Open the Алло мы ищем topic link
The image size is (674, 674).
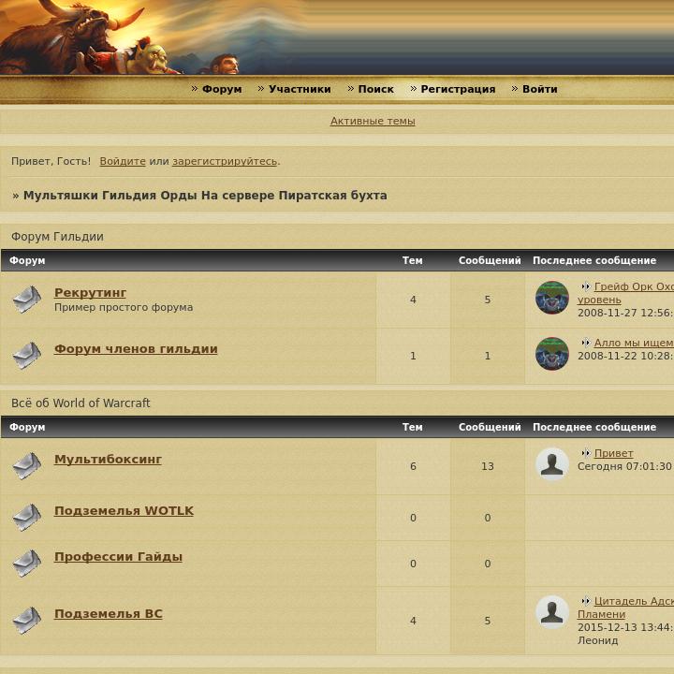click(x=634, y=343)
